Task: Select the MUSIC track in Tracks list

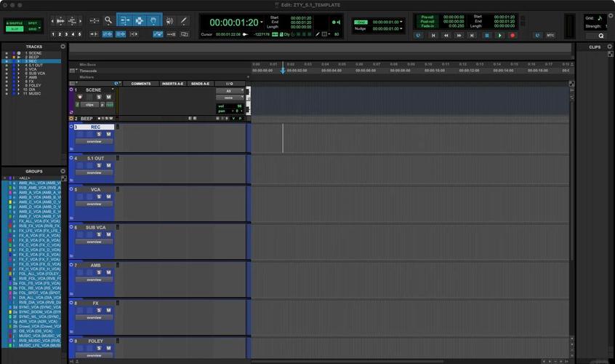Action: 35,94
